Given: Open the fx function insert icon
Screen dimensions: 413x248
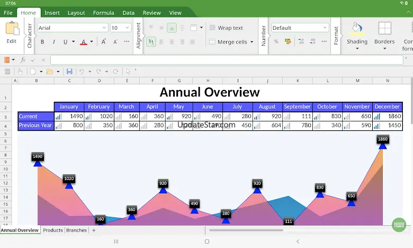Looking at the screenshot, I should coord(23,60).
